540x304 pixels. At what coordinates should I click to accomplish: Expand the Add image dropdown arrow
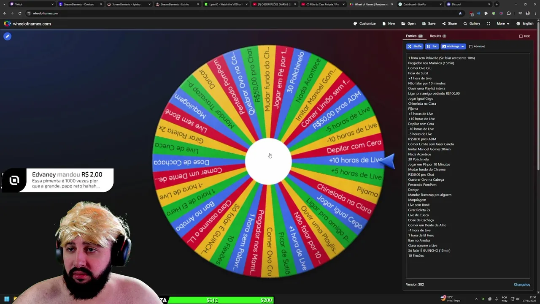462,46
